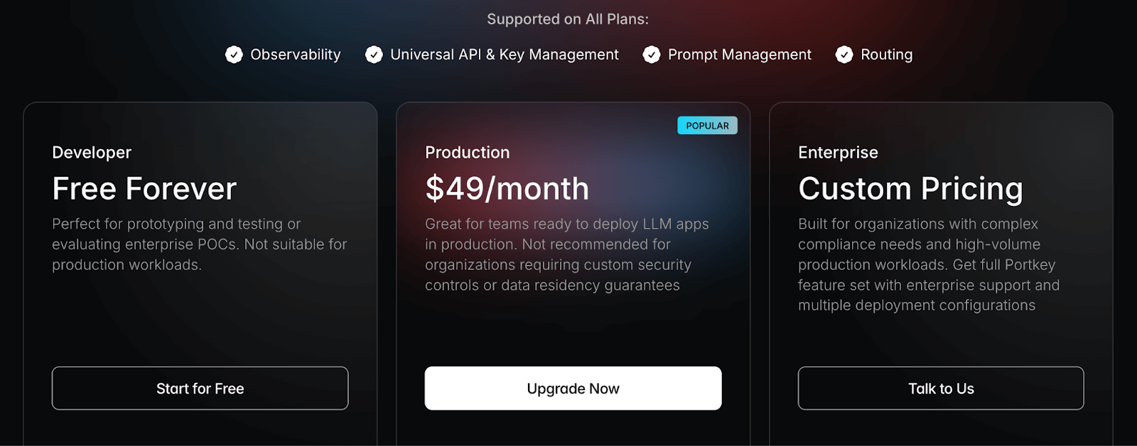
Task: Click the Production plan title
Action: pyautogui.click(x=467, y=153)
